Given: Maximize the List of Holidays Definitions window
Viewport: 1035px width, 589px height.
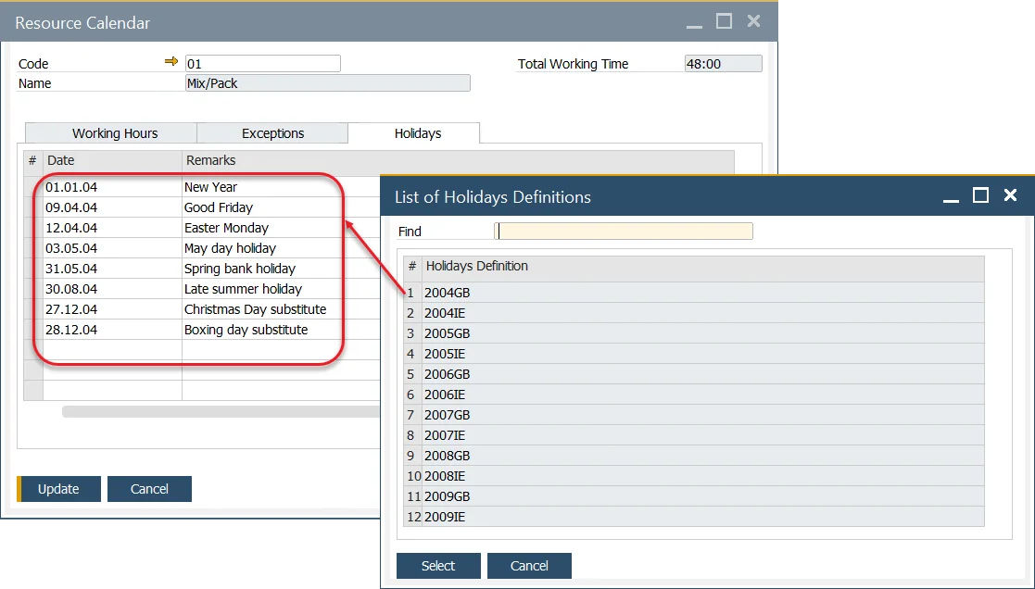Looking at the screenshot, I should pos(978,195).
